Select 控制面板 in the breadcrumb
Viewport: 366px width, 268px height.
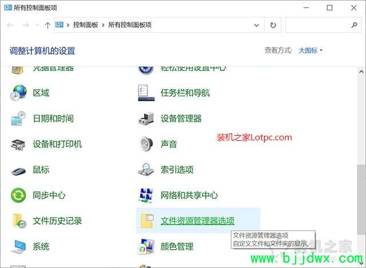pos(85,25)
